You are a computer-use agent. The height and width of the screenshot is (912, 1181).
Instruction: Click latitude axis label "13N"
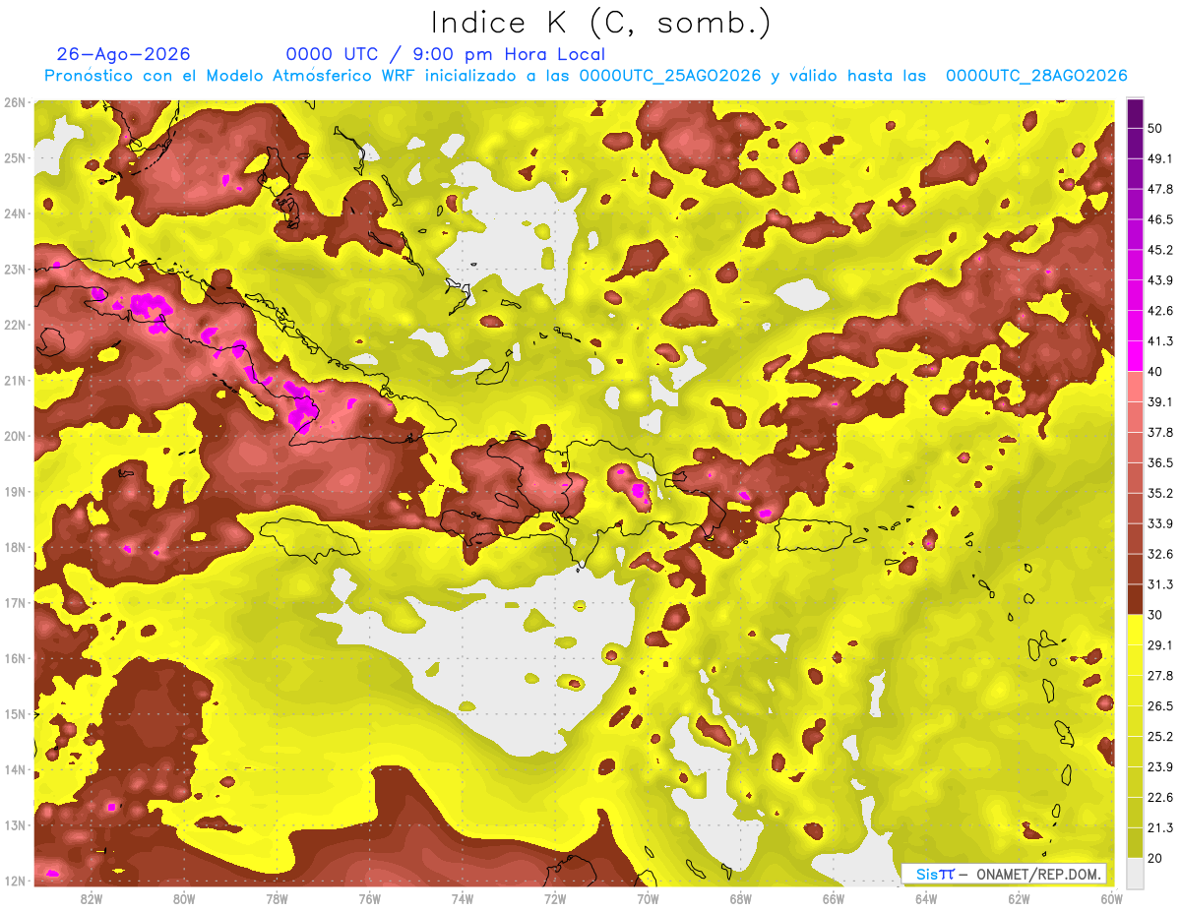click(x=15, y=825)
